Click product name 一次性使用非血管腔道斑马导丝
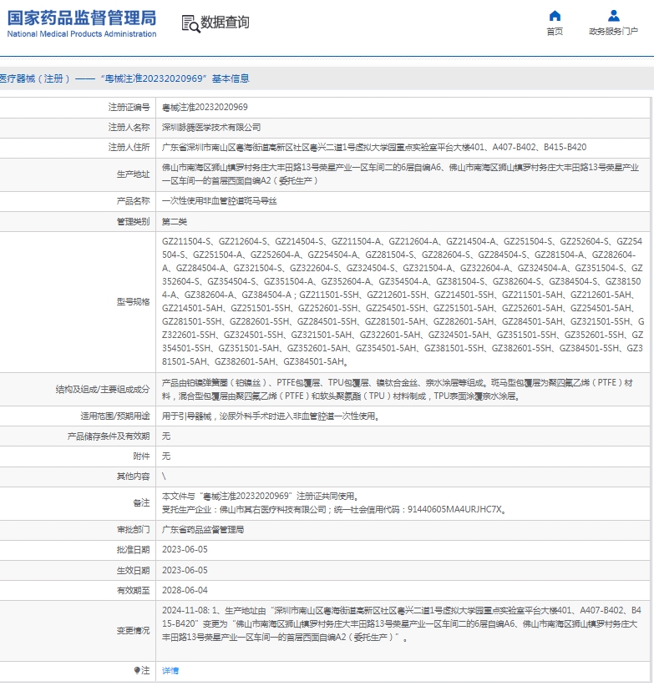This screenshot has height=686, width=654. click(x=220, y=201)
